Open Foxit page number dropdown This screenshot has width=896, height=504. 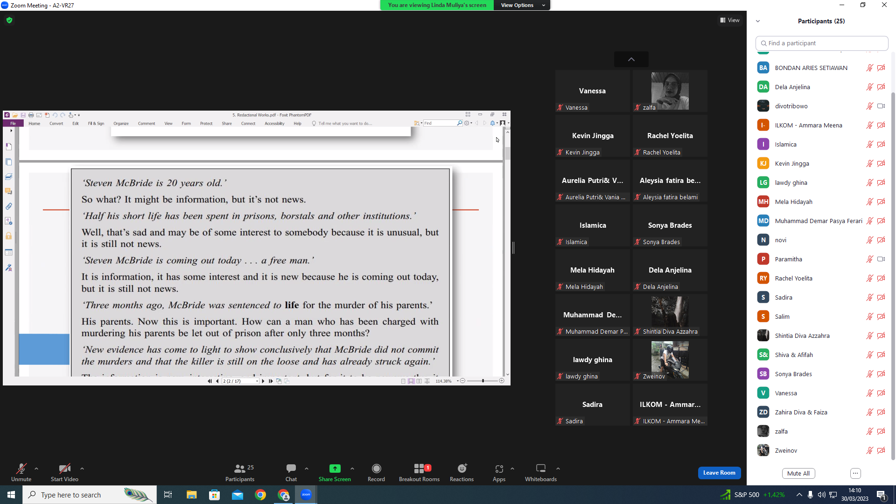click(257, 381)
